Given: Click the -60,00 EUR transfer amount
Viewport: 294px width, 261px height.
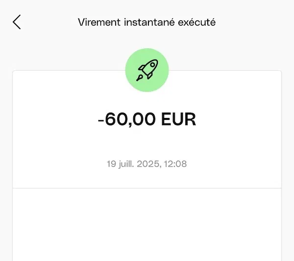Looking at the screenshot, I should pyautogui.click(x=147, y=119).
